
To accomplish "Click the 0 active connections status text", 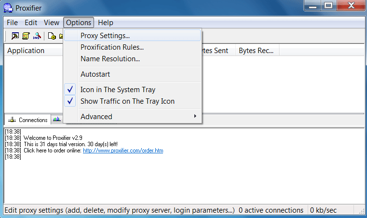I will (271, 210).
